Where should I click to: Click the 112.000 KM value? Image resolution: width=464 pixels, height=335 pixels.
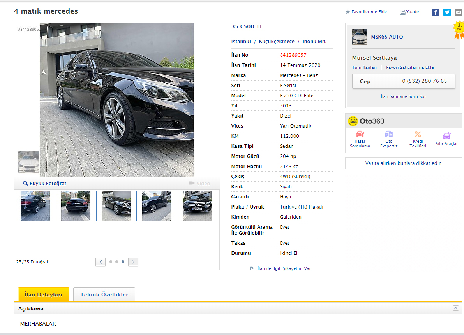click(x=289, y=136)
